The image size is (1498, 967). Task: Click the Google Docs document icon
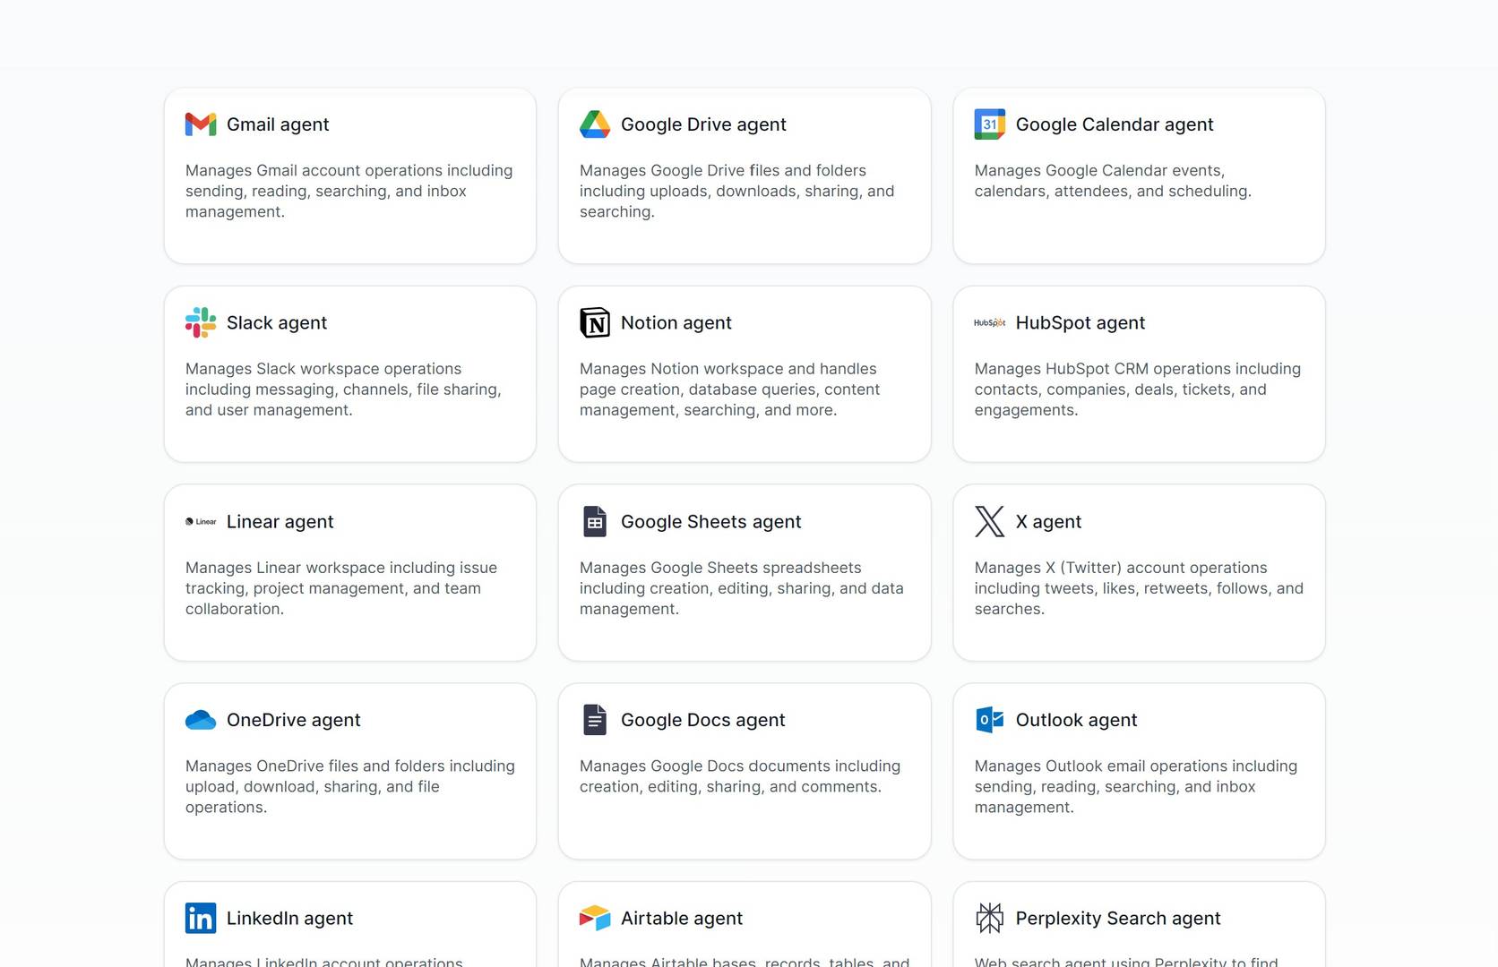(x=595, y=720)
